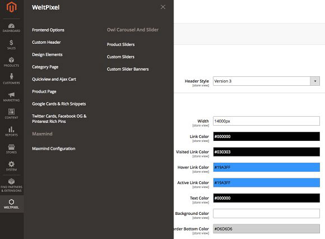Open Custom Header settings
325x239 pixels.
[x=46, y=42]
